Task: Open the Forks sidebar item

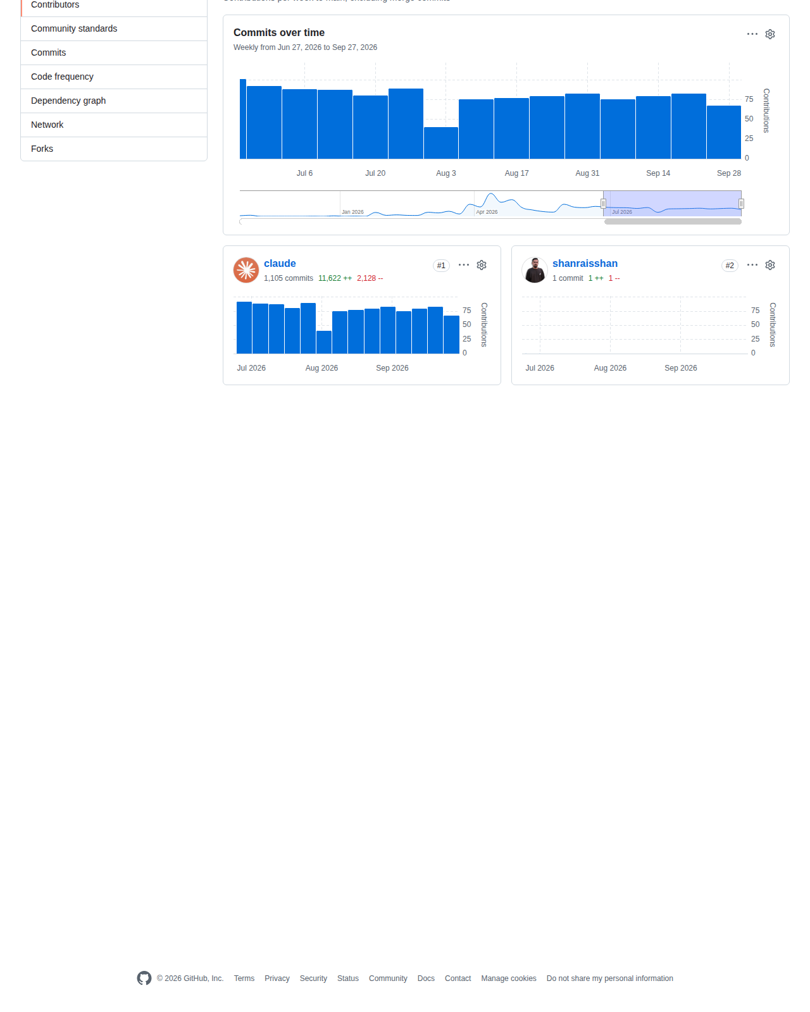Action: [x=114, y=149]
